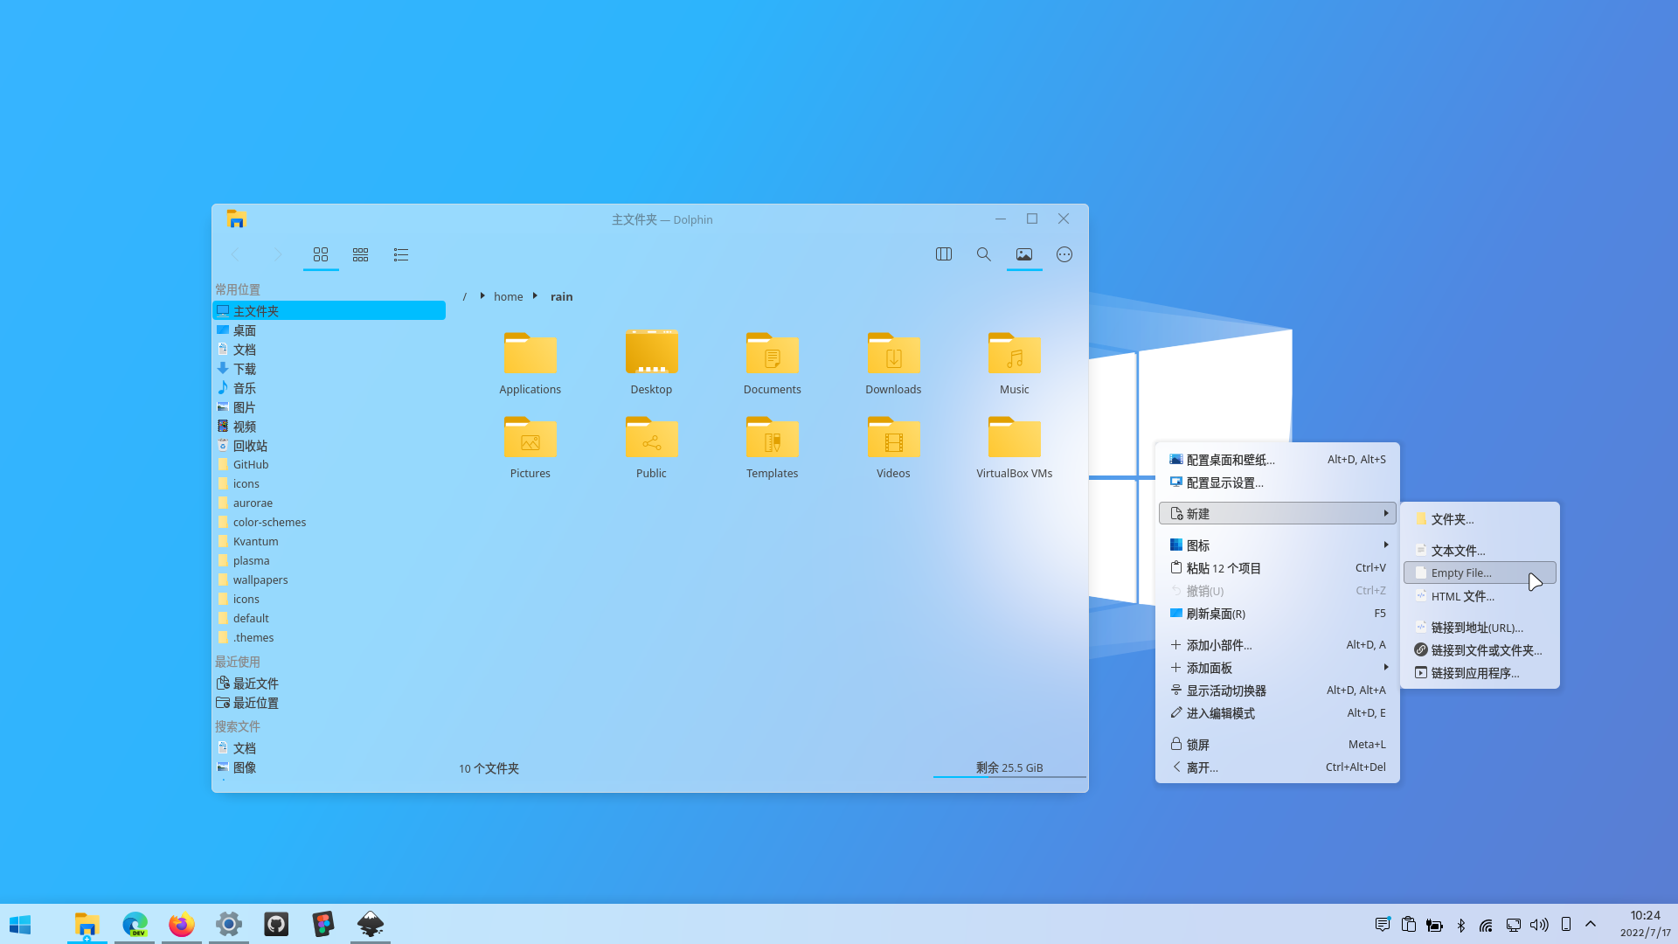This screenshot has width=1678, height=944.
Task: Create new 文件夹 from submenu
Action: coord(1480,519)
